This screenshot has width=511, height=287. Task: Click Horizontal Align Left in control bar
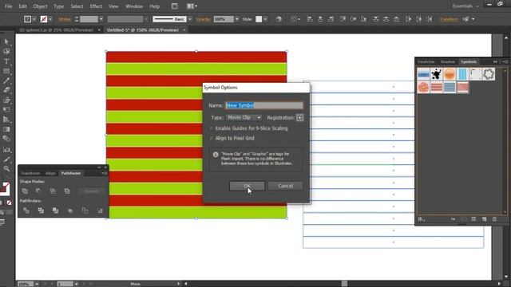click(x=310, y=19)
